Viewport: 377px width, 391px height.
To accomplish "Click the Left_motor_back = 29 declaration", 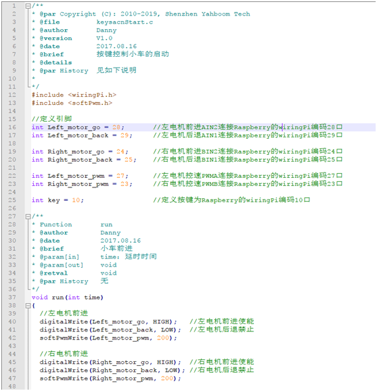I will coord(82,135).
